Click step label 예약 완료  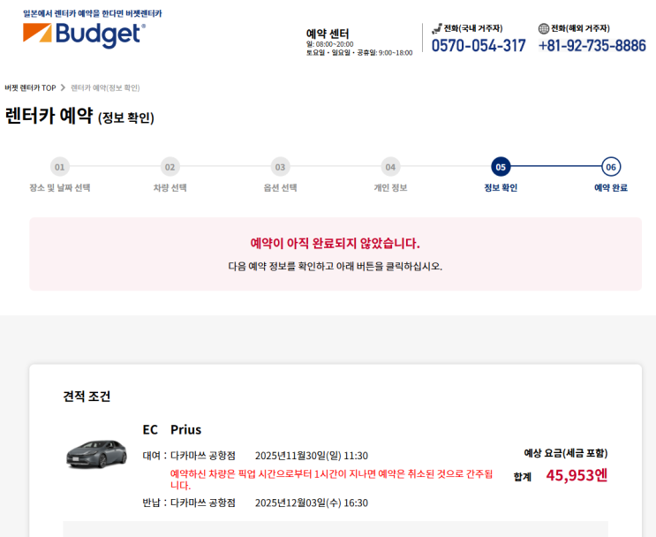point(611,187)
